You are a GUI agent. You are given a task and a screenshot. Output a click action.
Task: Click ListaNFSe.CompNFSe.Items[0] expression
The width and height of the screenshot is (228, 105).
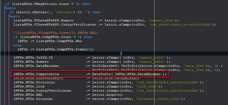coord(64,49)
